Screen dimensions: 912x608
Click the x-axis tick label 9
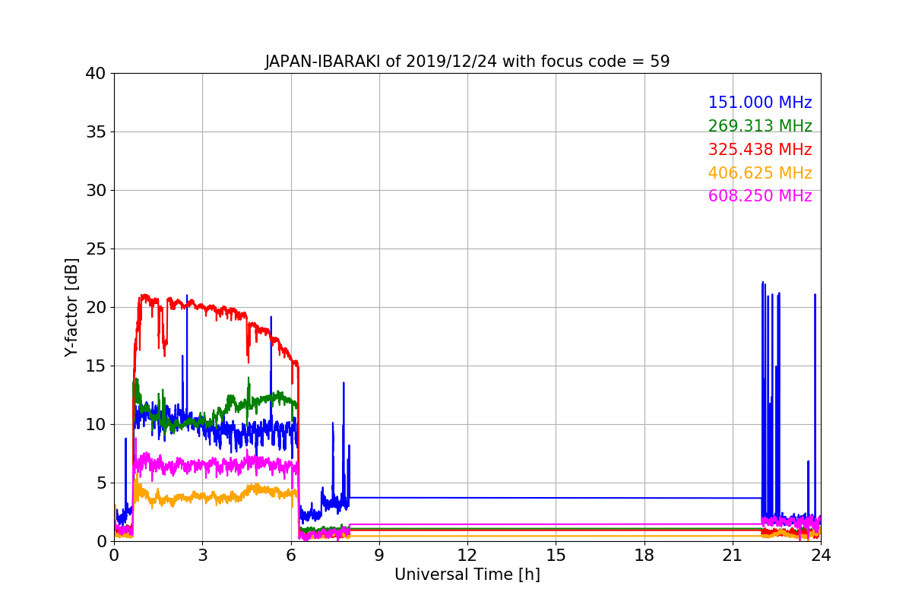coord(379,556)
